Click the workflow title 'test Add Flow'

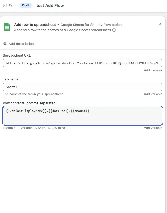(x=50, y=5)
